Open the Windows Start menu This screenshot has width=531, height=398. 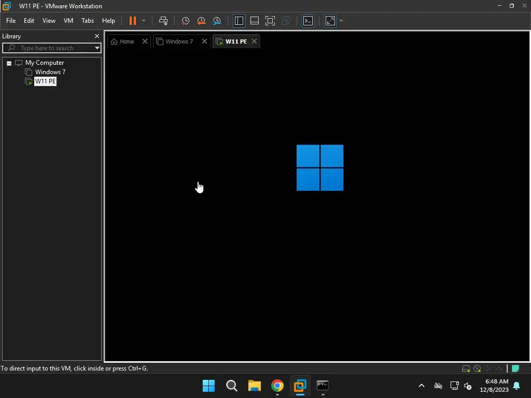coord(208,386)
